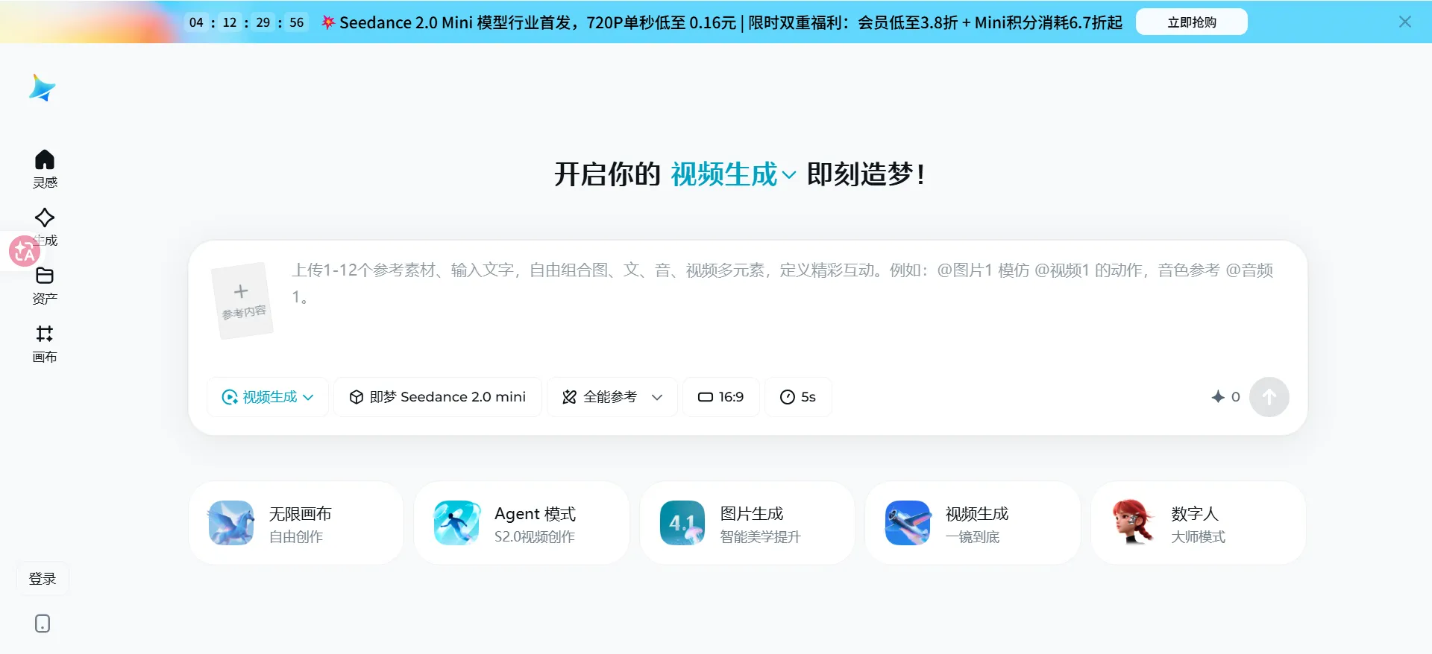The height and width of the screenshot is (654, 1432).
Task: Click the Jimeng logo icon
Action: click(x=43, y=89)
